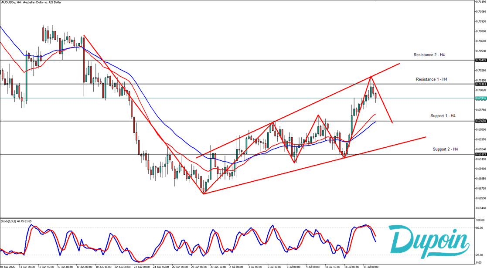The width and height of the screenshot is (487, 268).
Task: Click the '29 Jun 08:00' time label
Action: (x=199, y=266)
